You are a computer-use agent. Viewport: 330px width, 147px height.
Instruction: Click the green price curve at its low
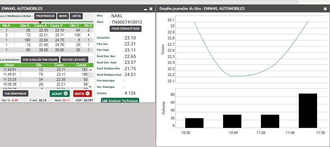pyautogui.click(x=234, y=76)
